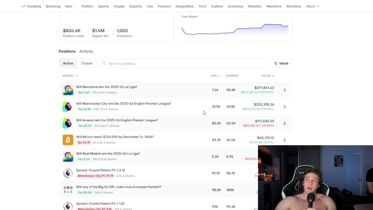This screenshot has height=210, width=373.
Task: Open Crystal Palace (-1.5) spread icon
Action: [68, 206]
